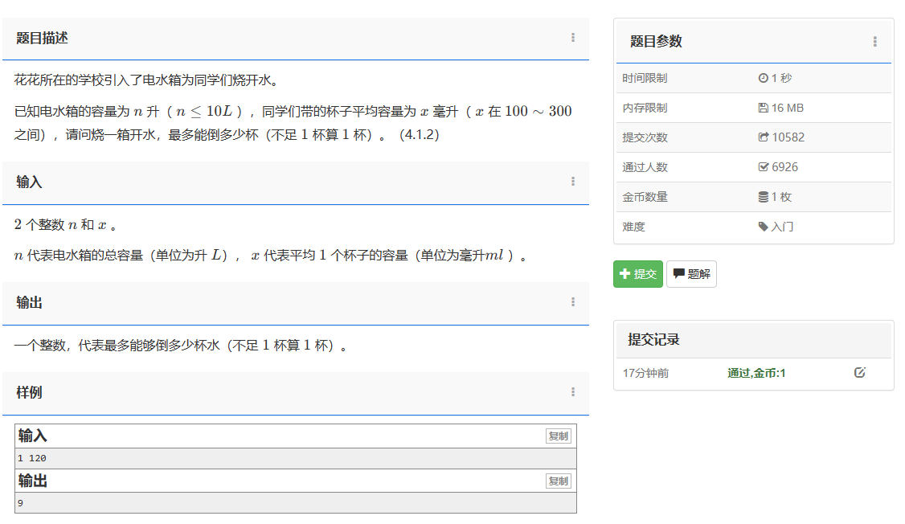905x524 pixels.
Task: Click the 提交记录 panel heading
Action: pyautogui.click(x=654, y=339)
